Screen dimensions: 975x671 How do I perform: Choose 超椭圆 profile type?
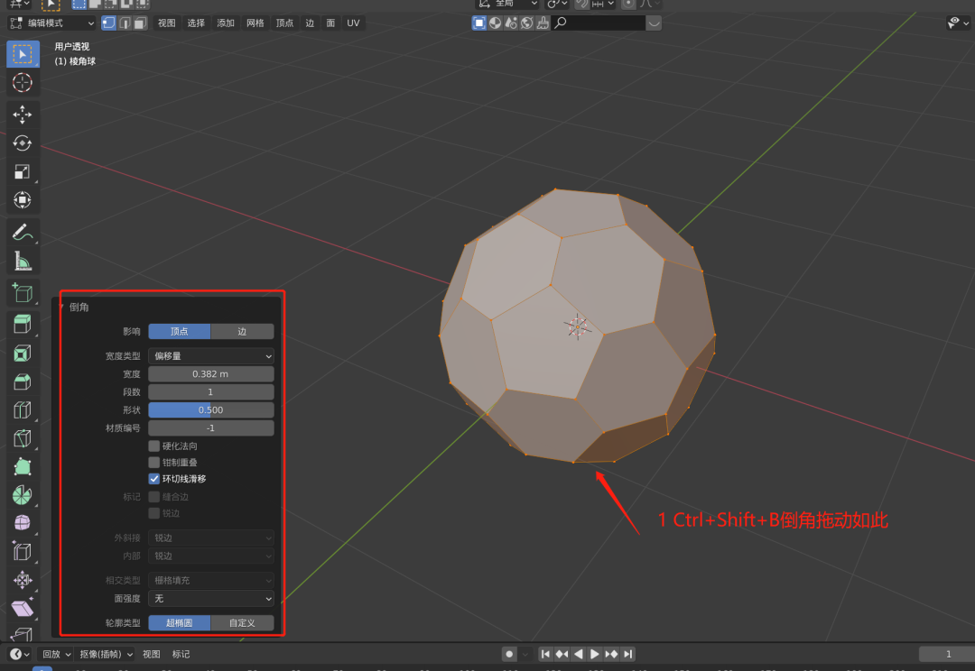[180, 622]
